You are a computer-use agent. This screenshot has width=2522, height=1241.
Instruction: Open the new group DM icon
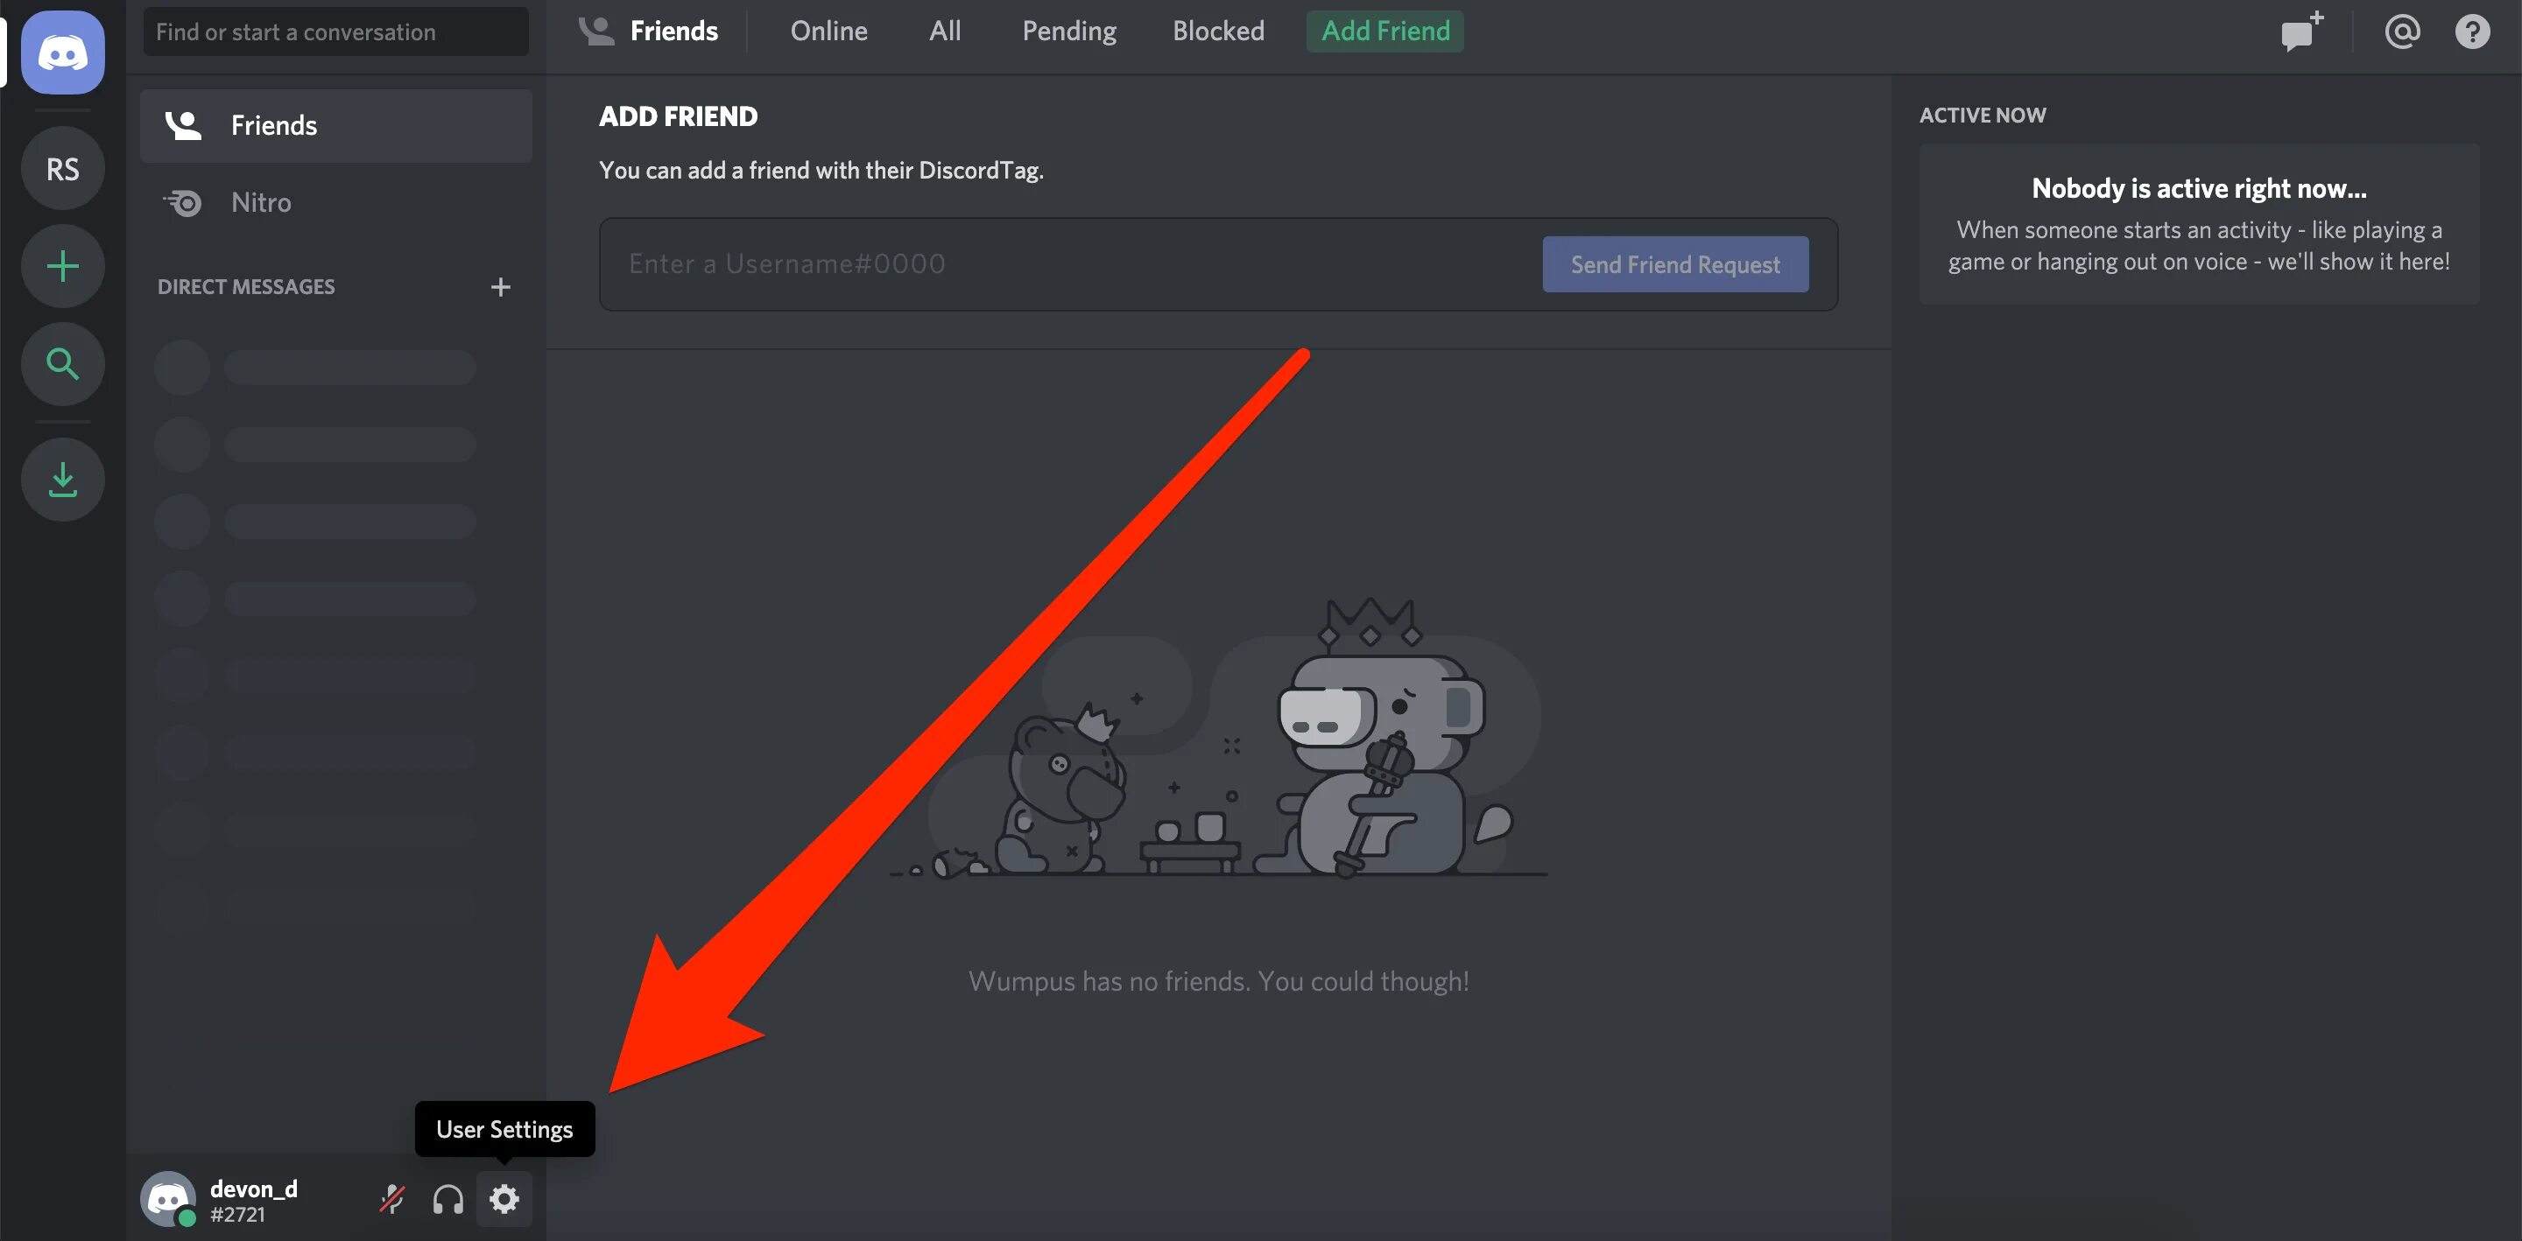tap(2300, 32)
